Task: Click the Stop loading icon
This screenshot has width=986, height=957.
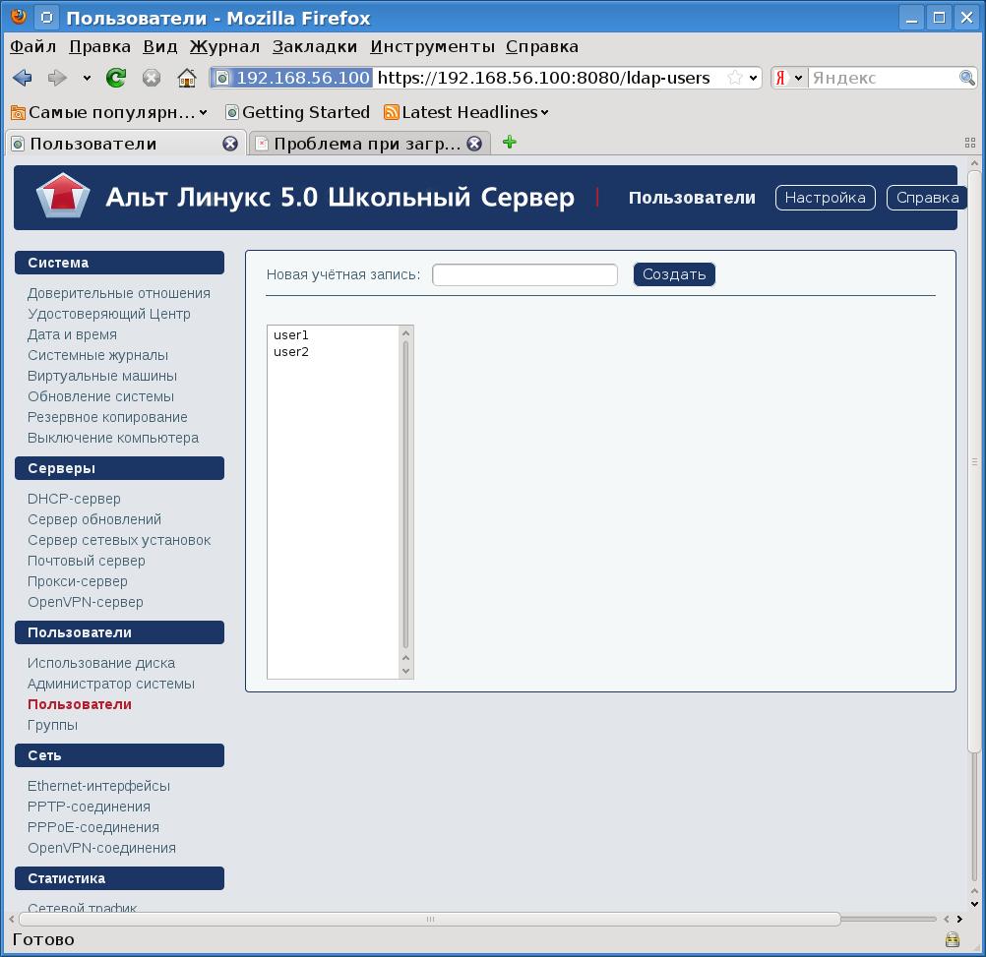Action: (152, 78)
